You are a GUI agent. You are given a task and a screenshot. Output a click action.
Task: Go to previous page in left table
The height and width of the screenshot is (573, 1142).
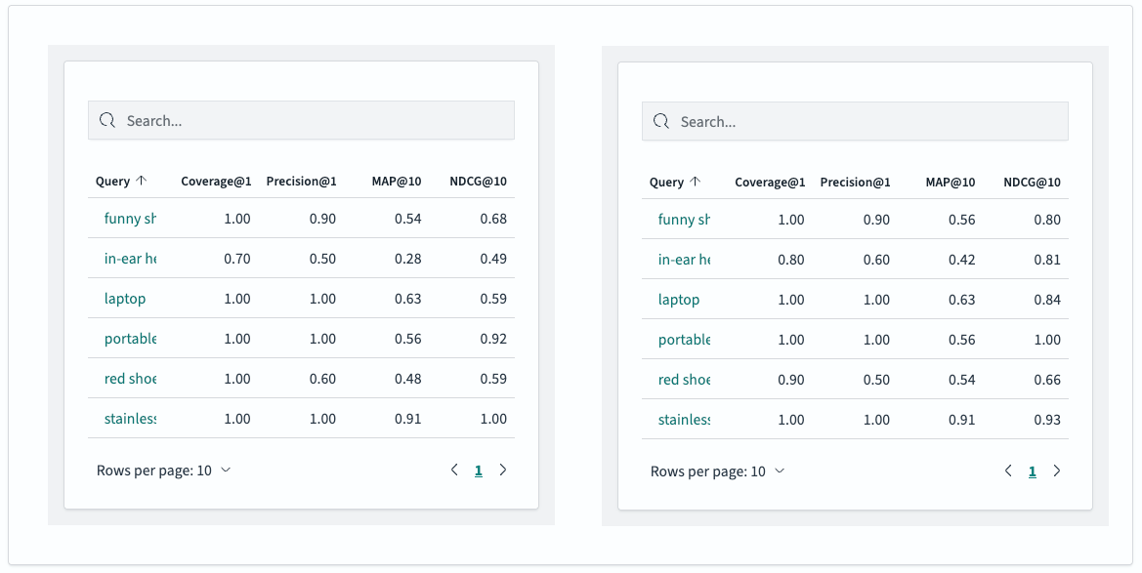click(454, 470)
